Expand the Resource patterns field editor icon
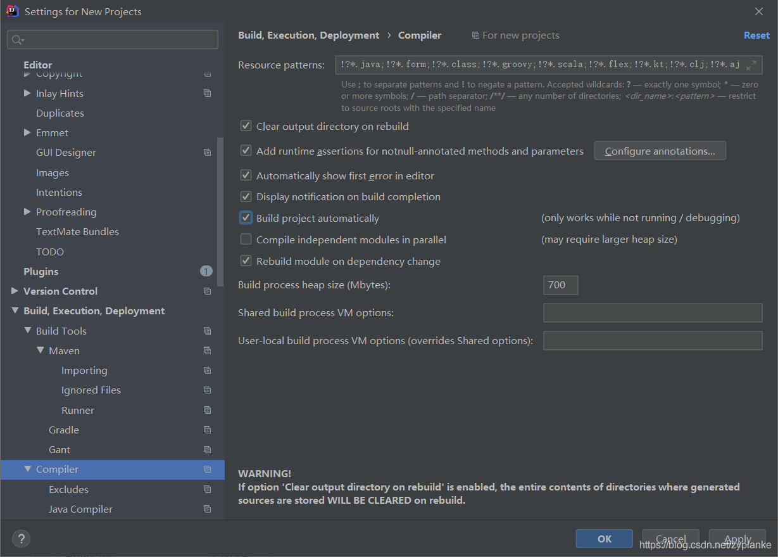This screenshot has height=557, width=778. (x=751, y=64)
